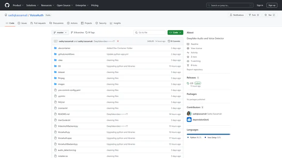Image resolution: width=282 pixels, height=158 pixels.
Task: Click the Sign up button
Action: click(x=272, y=5)
